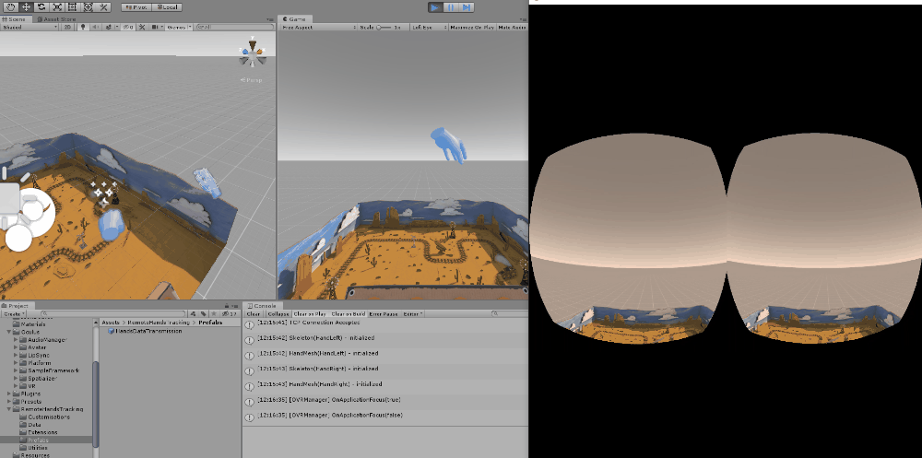Toggle Clear on Build in Console
The width and height of the screenshot is (922, 458).
[348, 314]
